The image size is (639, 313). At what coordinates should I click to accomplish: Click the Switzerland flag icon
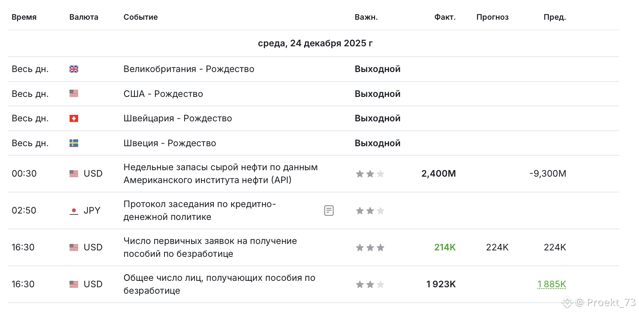pyautogui.click(x=74, y=118)
